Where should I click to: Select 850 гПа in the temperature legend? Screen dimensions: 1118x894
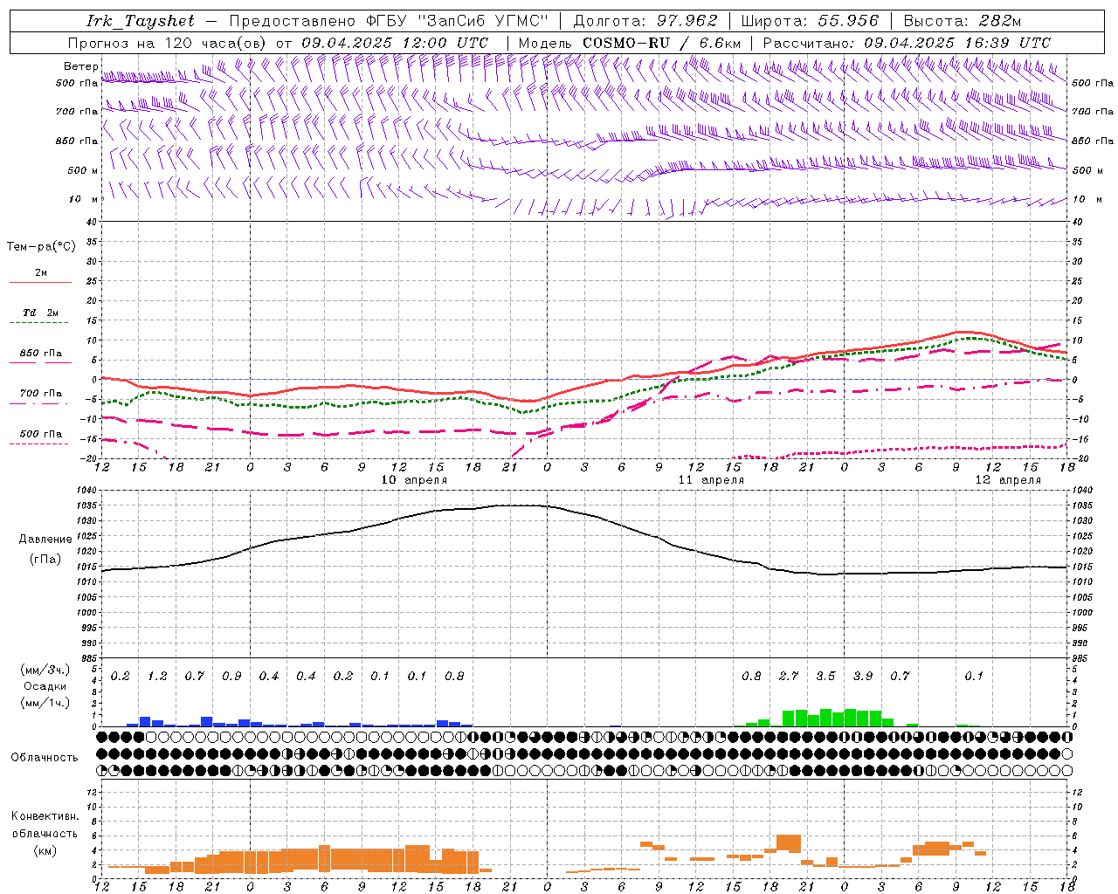coord(41,354)
